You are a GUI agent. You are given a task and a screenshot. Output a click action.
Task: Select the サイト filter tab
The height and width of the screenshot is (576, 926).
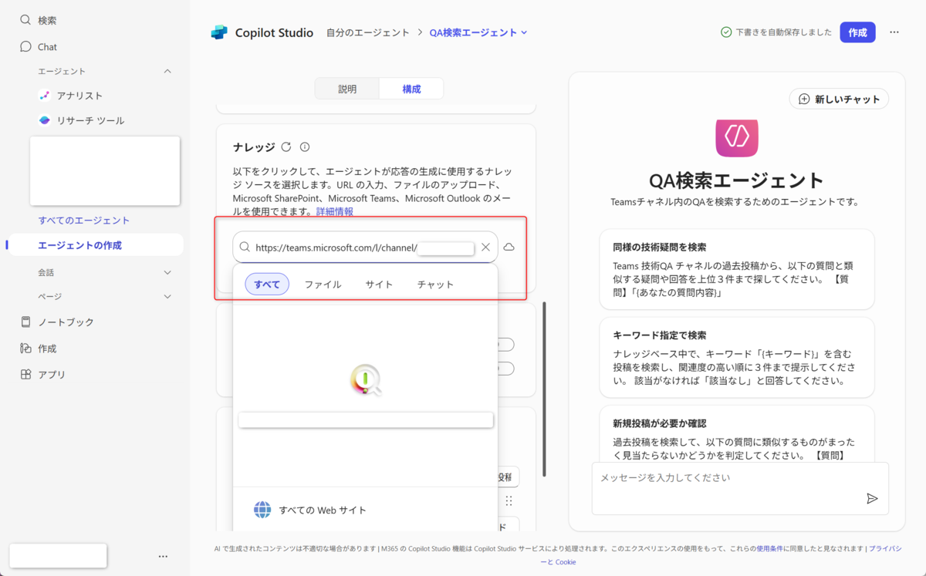(x=379, y=284)
